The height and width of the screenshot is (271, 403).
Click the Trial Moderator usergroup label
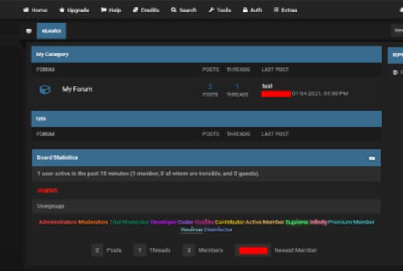click(129, 222)
